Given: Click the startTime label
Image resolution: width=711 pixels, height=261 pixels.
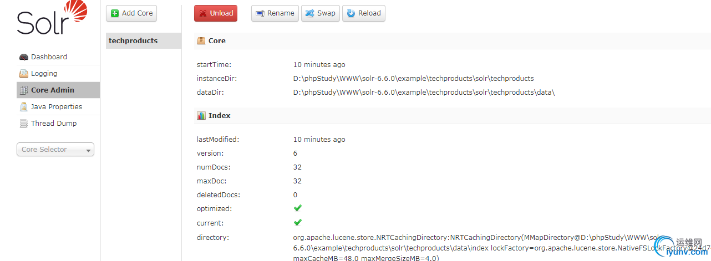Looking at the screenshot, I should point(214,65).
